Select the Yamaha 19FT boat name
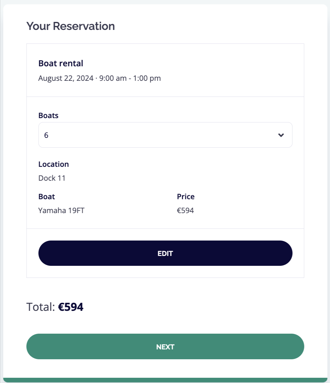The width and height of the screenshot is (330, 383). click(61, 210)
